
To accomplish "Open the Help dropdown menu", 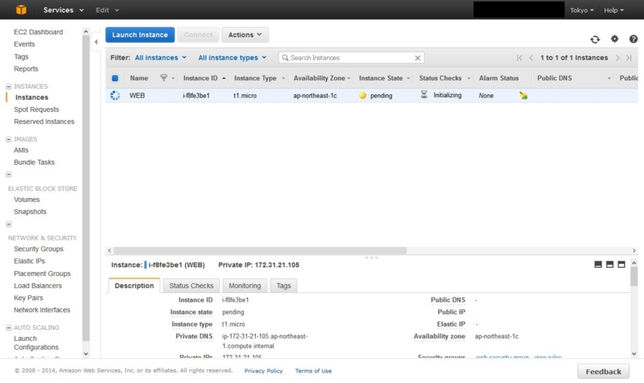I will pyautogui.click(x=613, y=10).
